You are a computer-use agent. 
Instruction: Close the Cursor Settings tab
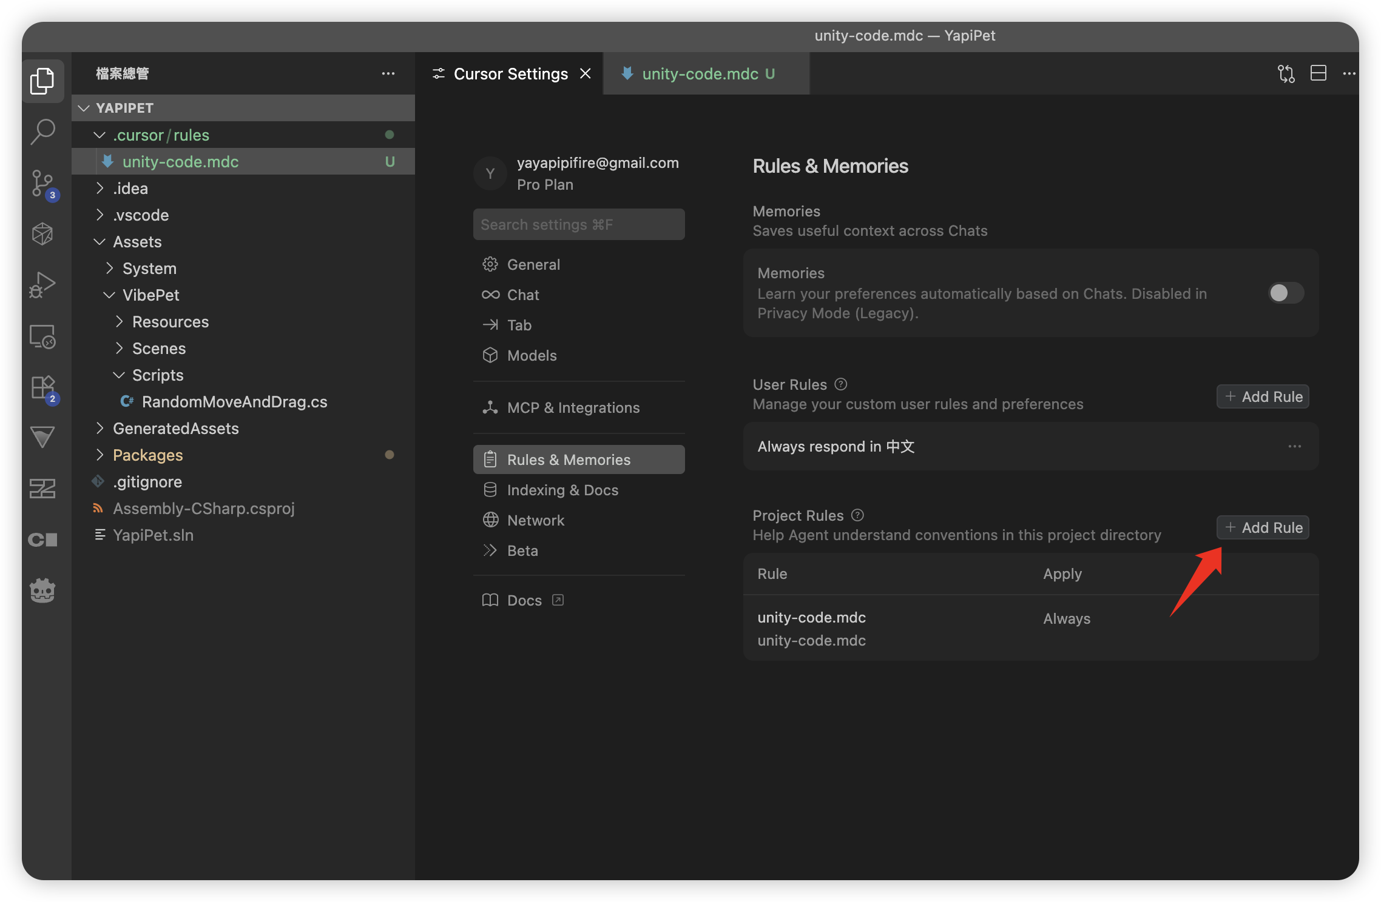coord(586,73)
